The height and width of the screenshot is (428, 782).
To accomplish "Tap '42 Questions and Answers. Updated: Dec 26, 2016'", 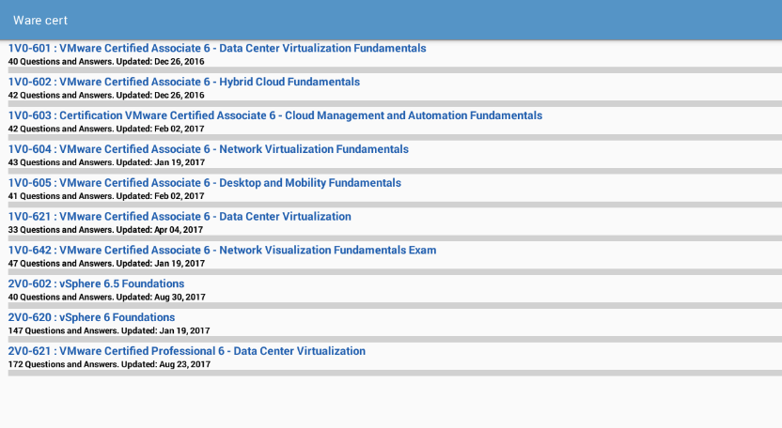I will coord(106,95).
